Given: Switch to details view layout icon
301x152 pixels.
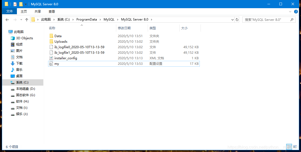Looking at the screenshot, I should point(289,147).
